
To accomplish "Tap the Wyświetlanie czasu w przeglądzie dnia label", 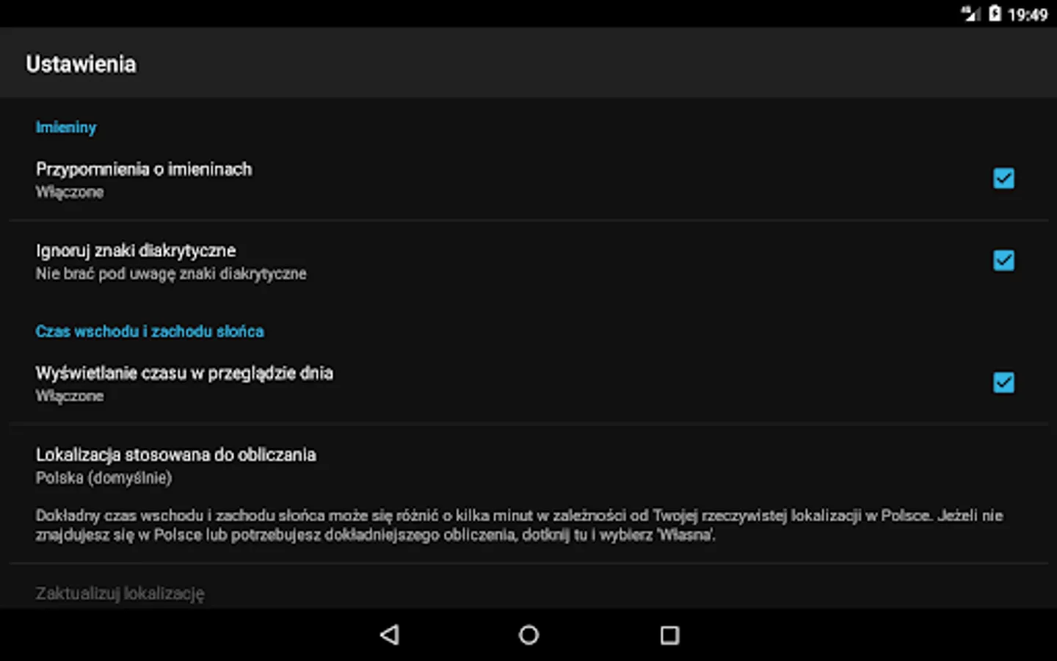I will tap(184, 373).
